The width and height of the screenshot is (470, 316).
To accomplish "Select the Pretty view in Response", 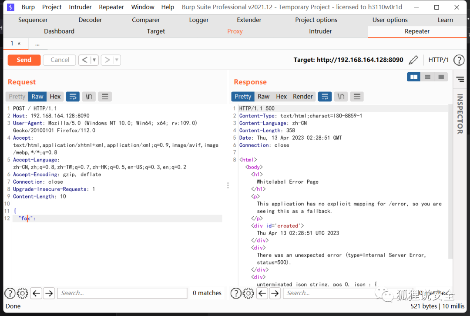I will pos(243,97).
